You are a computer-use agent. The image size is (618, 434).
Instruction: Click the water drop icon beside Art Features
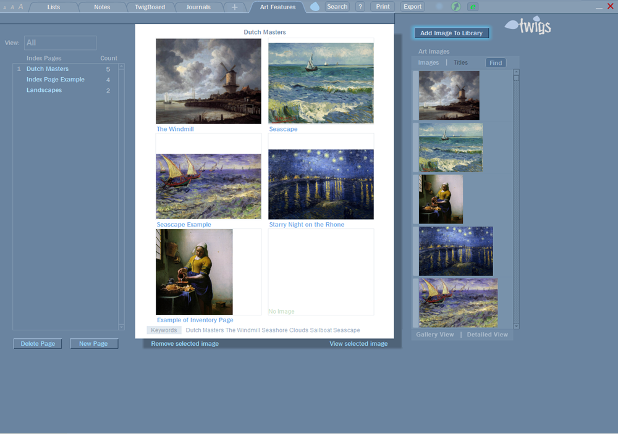[x=315, y=7]
